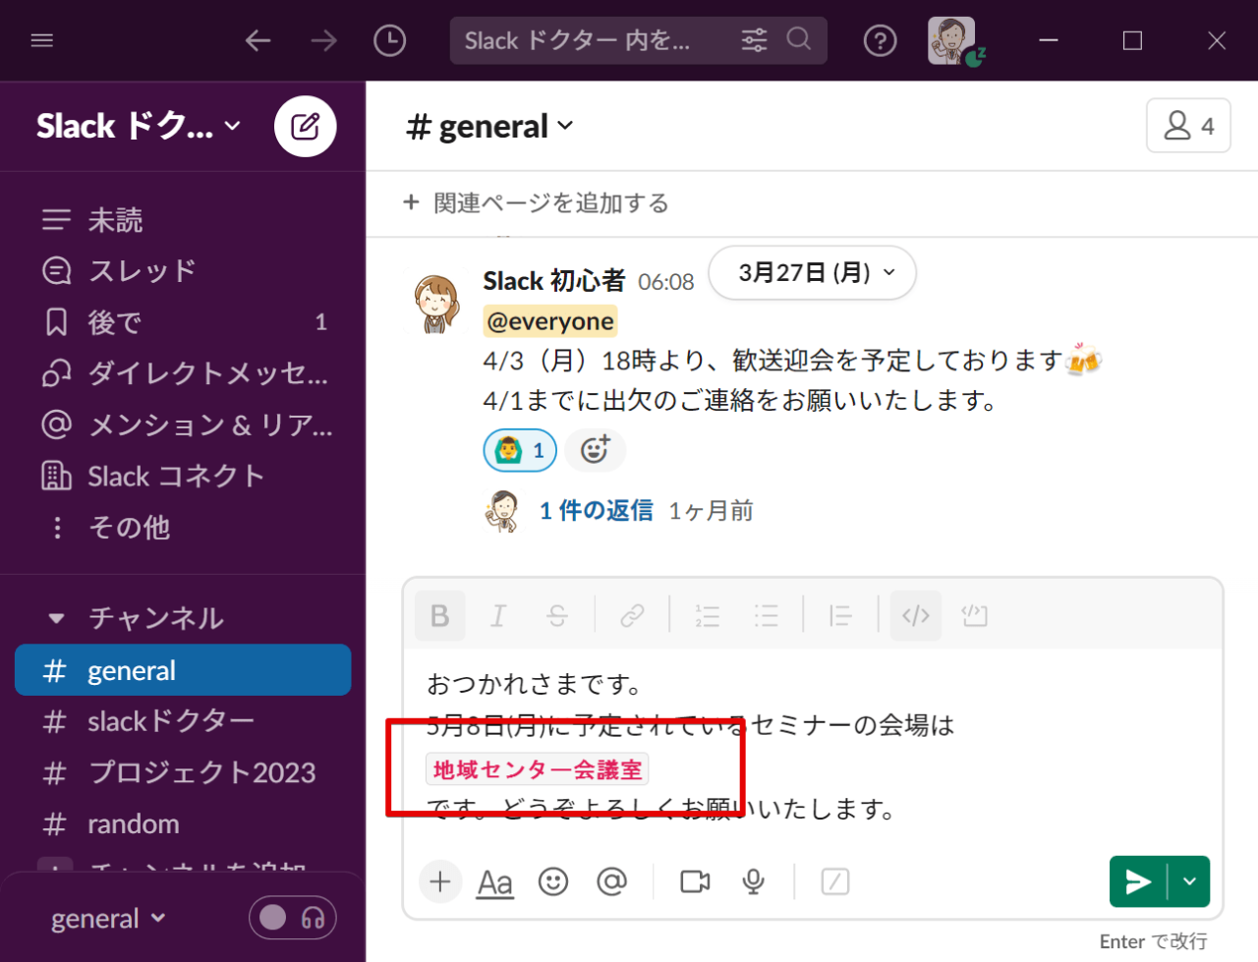This screenshot has height=962, width=1258.
Task: Open the # general channel header dropdown
Action: 489,127
